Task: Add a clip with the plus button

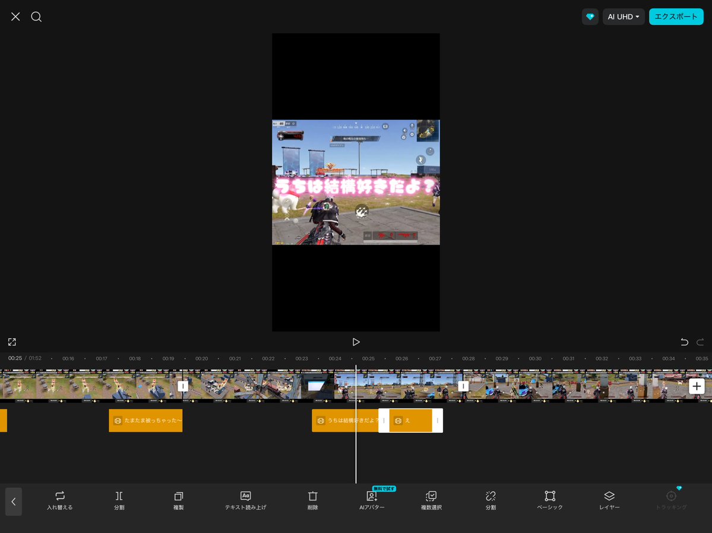Action: [x=697, y=386]
